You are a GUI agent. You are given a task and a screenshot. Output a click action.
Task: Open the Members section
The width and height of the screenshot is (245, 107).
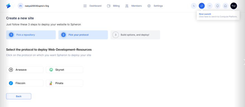(x=133, y=6)
